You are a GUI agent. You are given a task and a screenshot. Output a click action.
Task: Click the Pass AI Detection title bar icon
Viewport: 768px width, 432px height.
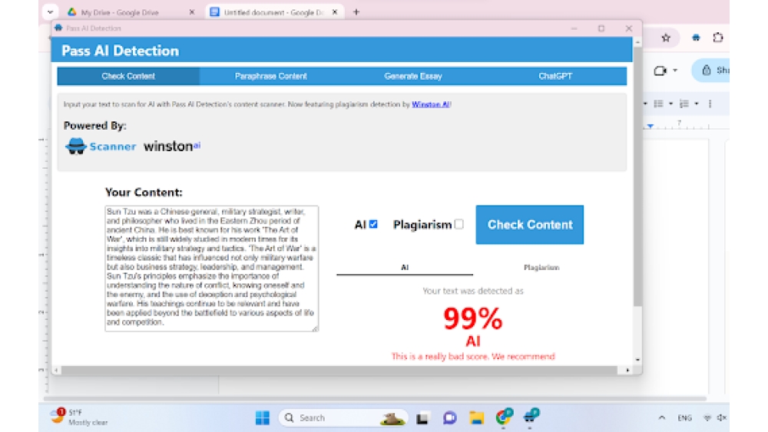(x=59, y=28)
